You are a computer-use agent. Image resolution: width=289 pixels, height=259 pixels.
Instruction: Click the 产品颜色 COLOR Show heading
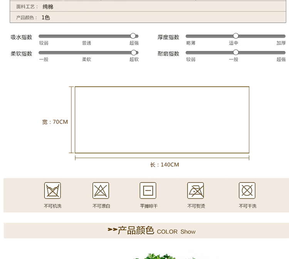pyautogui.click(x=151, y=231)
